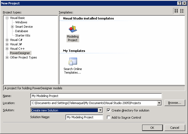Switch to small icons list view

182,11
